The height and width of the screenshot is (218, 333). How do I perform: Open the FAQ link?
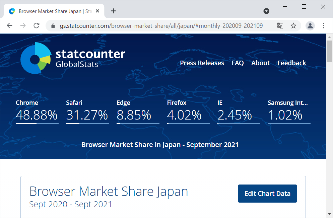[x=238, y=63]
